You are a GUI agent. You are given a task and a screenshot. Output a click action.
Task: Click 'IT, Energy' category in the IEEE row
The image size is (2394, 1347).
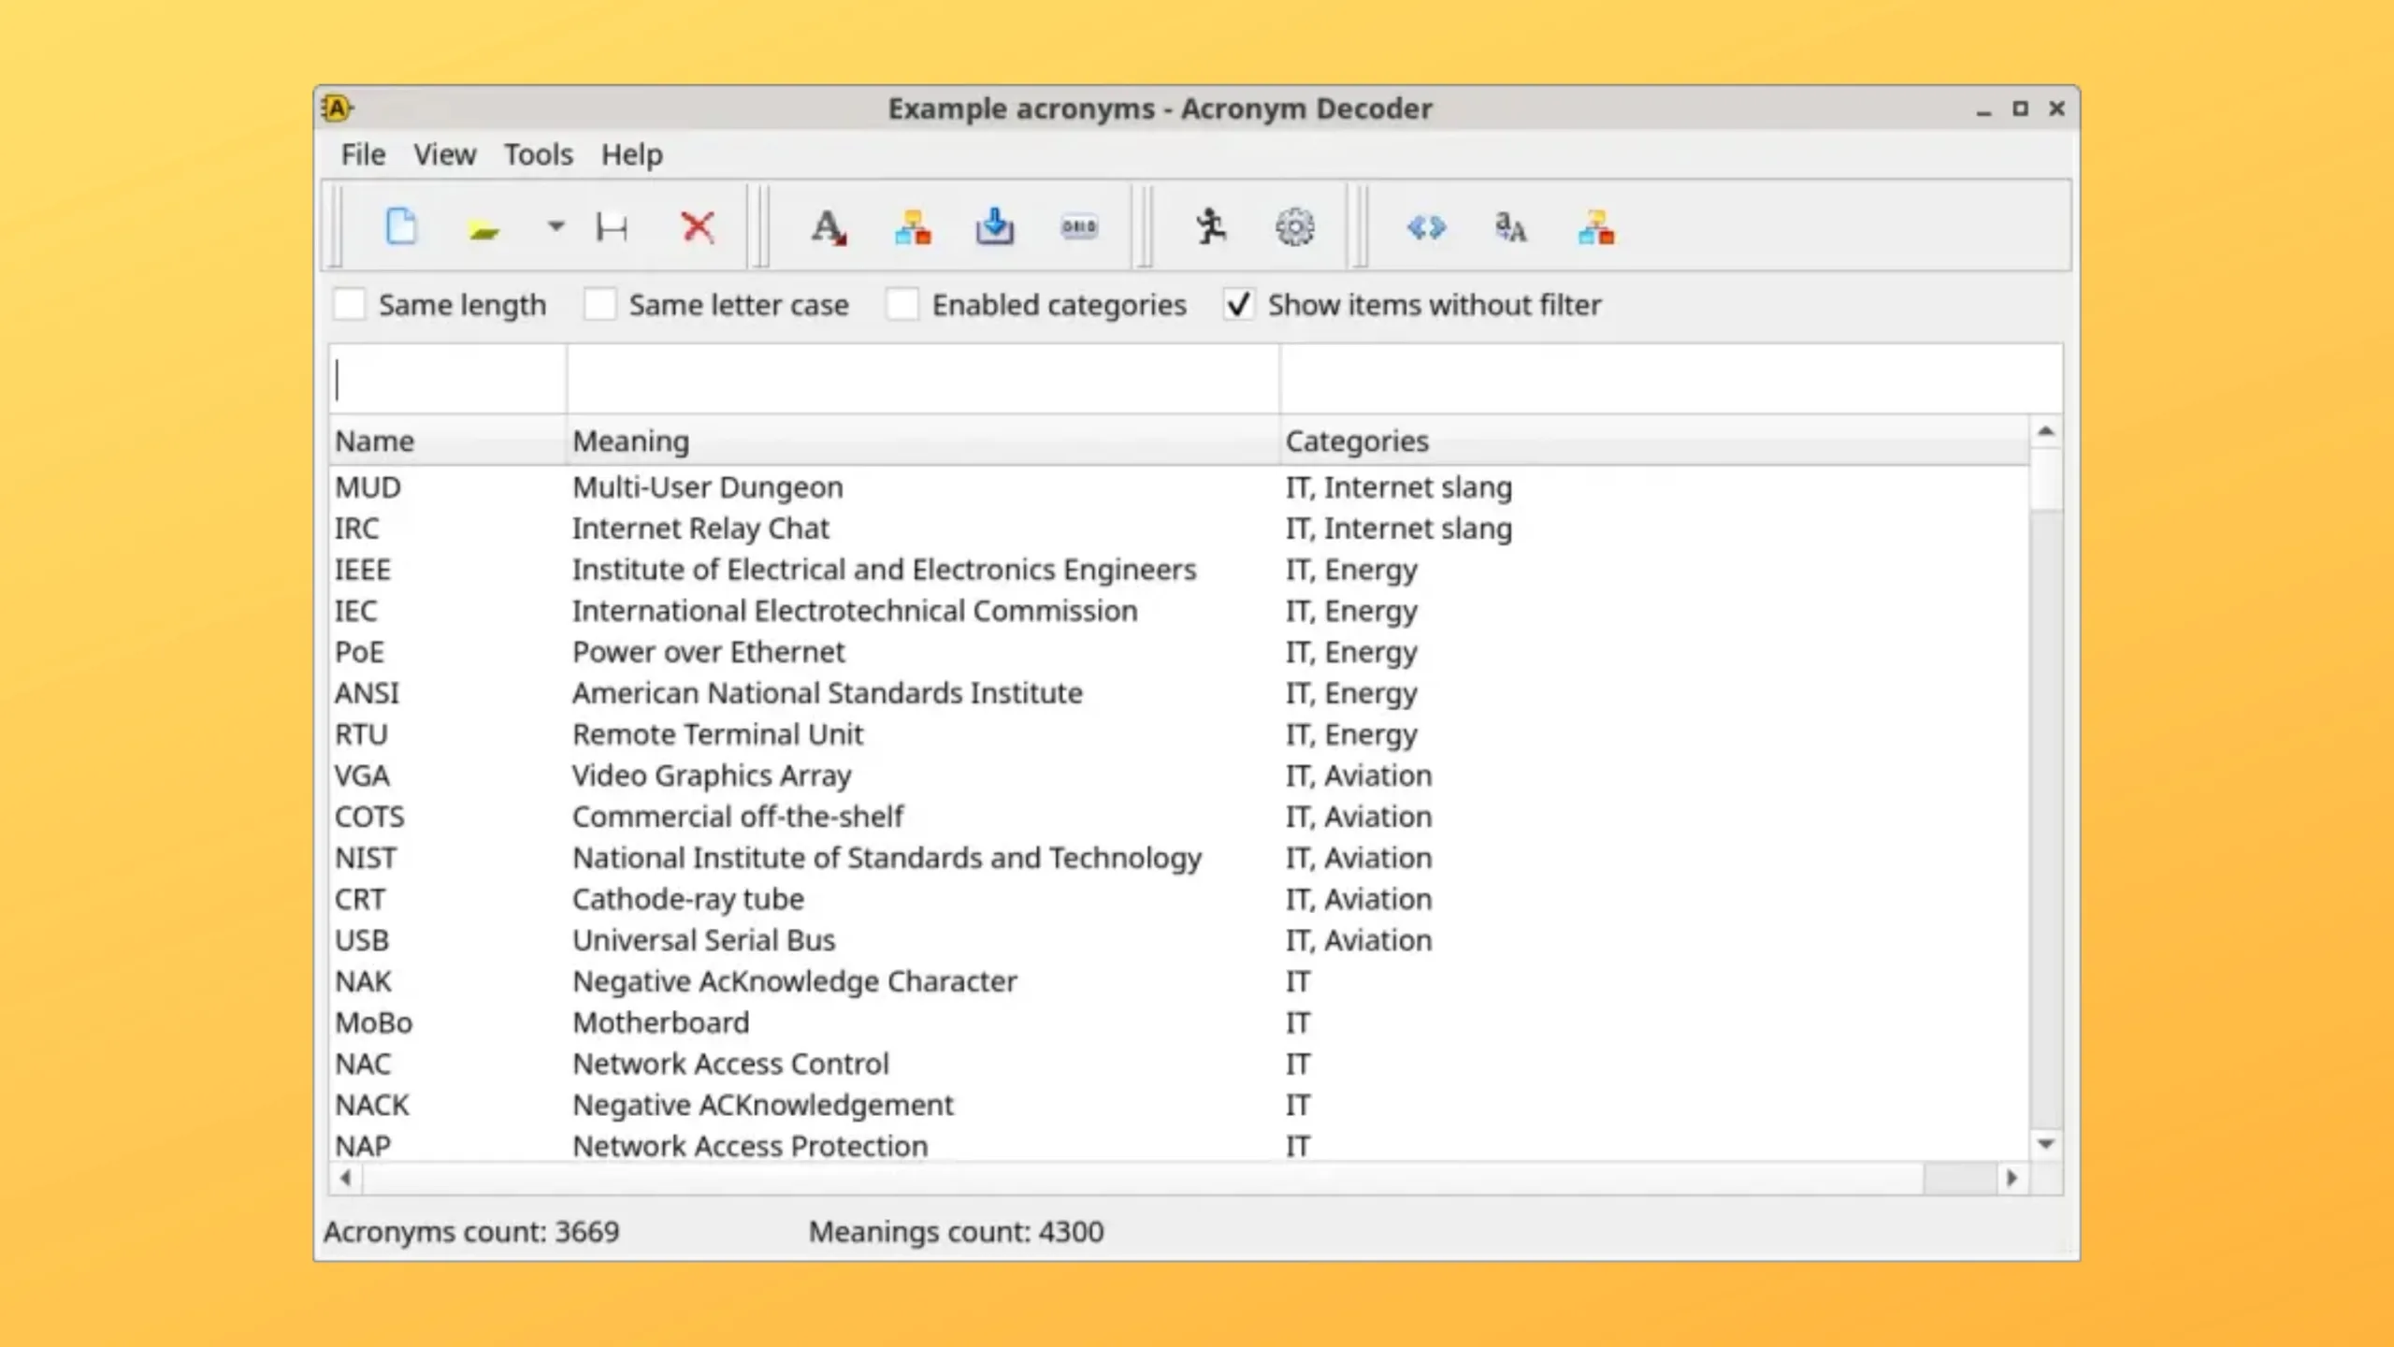[1351, 570]
